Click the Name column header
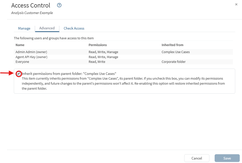Image resolution: width=242 pixels, height=163 pixels. click(20, 45)
